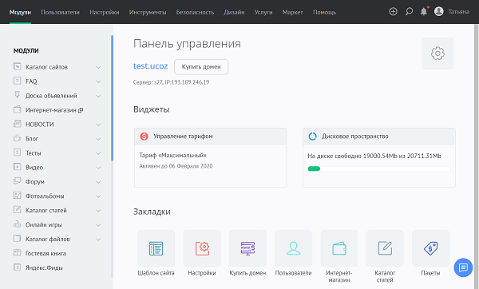Open the Маркет top menu
This screenshot has height=289, width=479.
pyautogui.click(x=293, y=12)
